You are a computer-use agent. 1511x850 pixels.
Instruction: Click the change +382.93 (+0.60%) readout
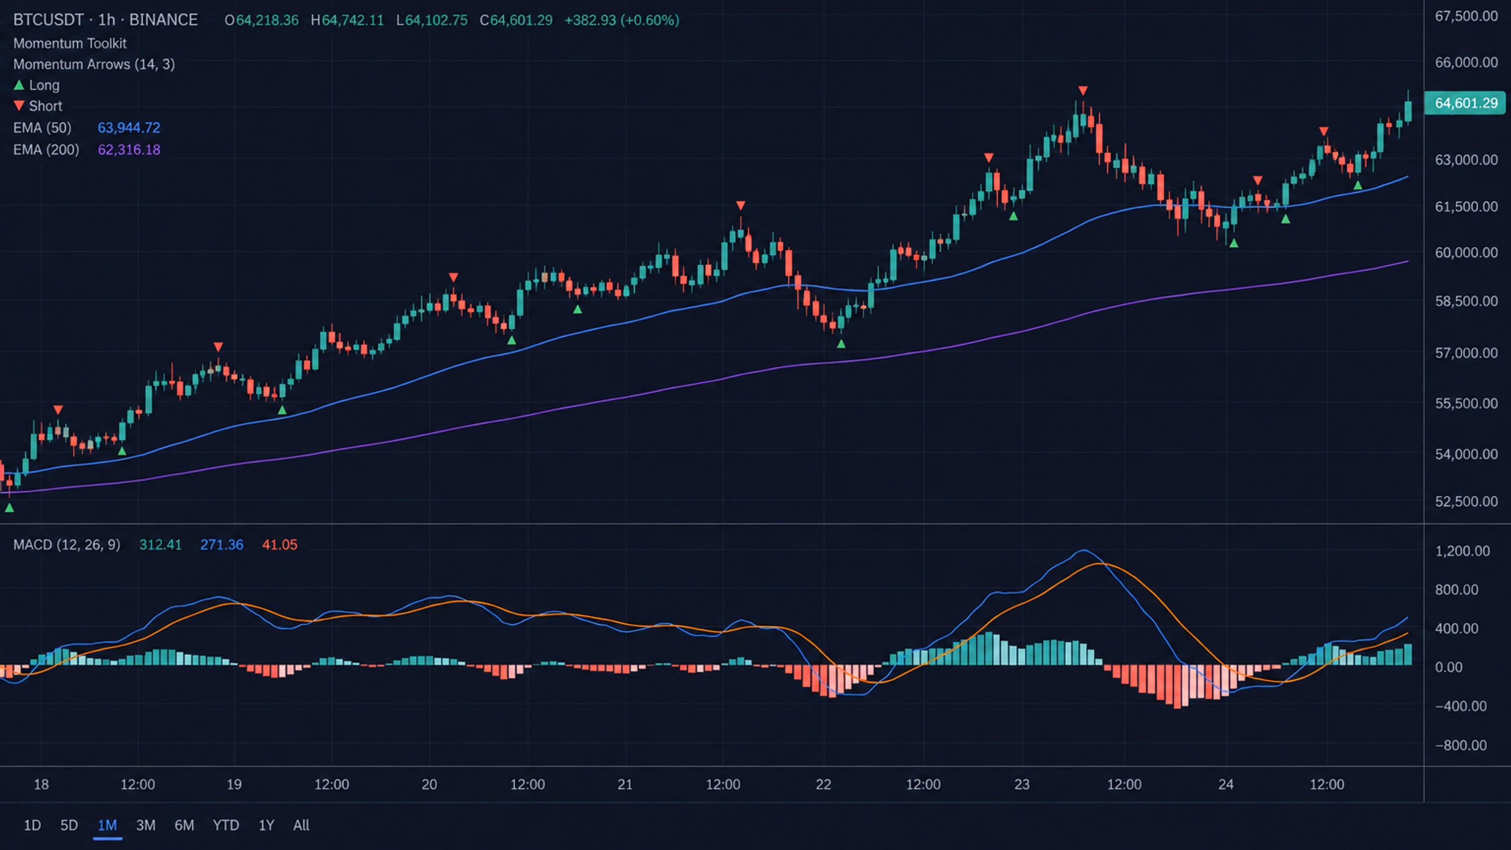click(622, 20)
